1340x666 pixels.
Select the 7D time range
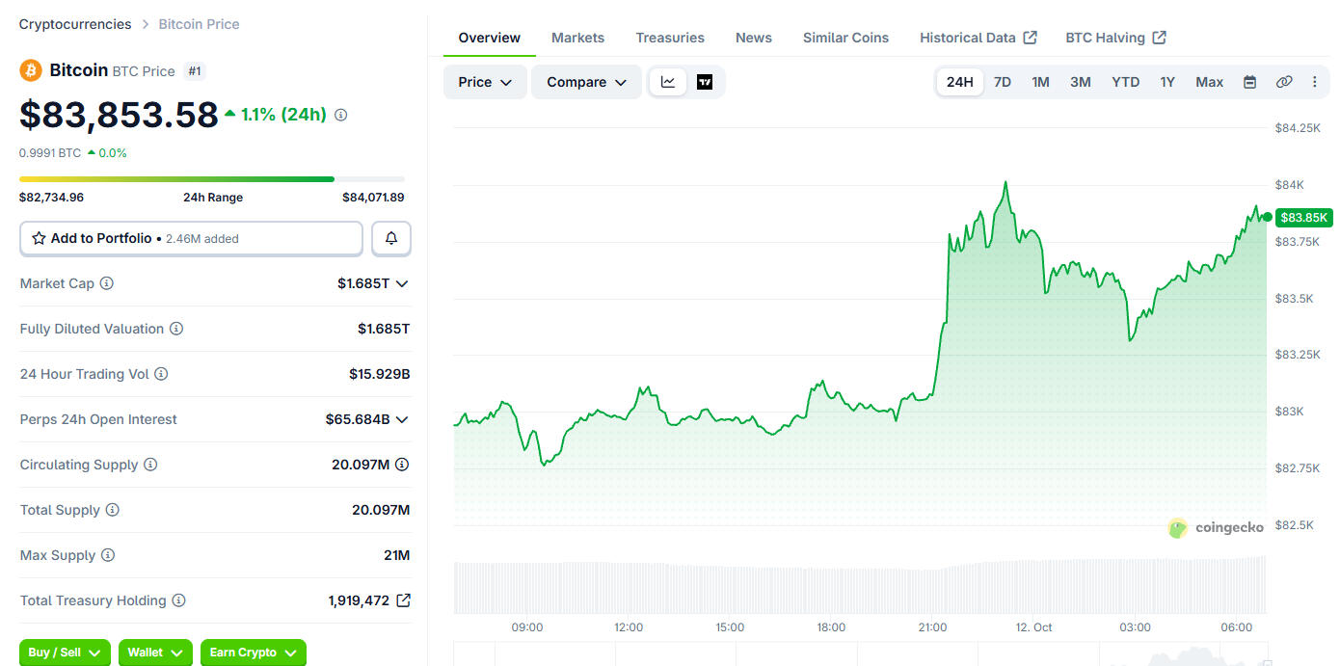[1003, 82]
